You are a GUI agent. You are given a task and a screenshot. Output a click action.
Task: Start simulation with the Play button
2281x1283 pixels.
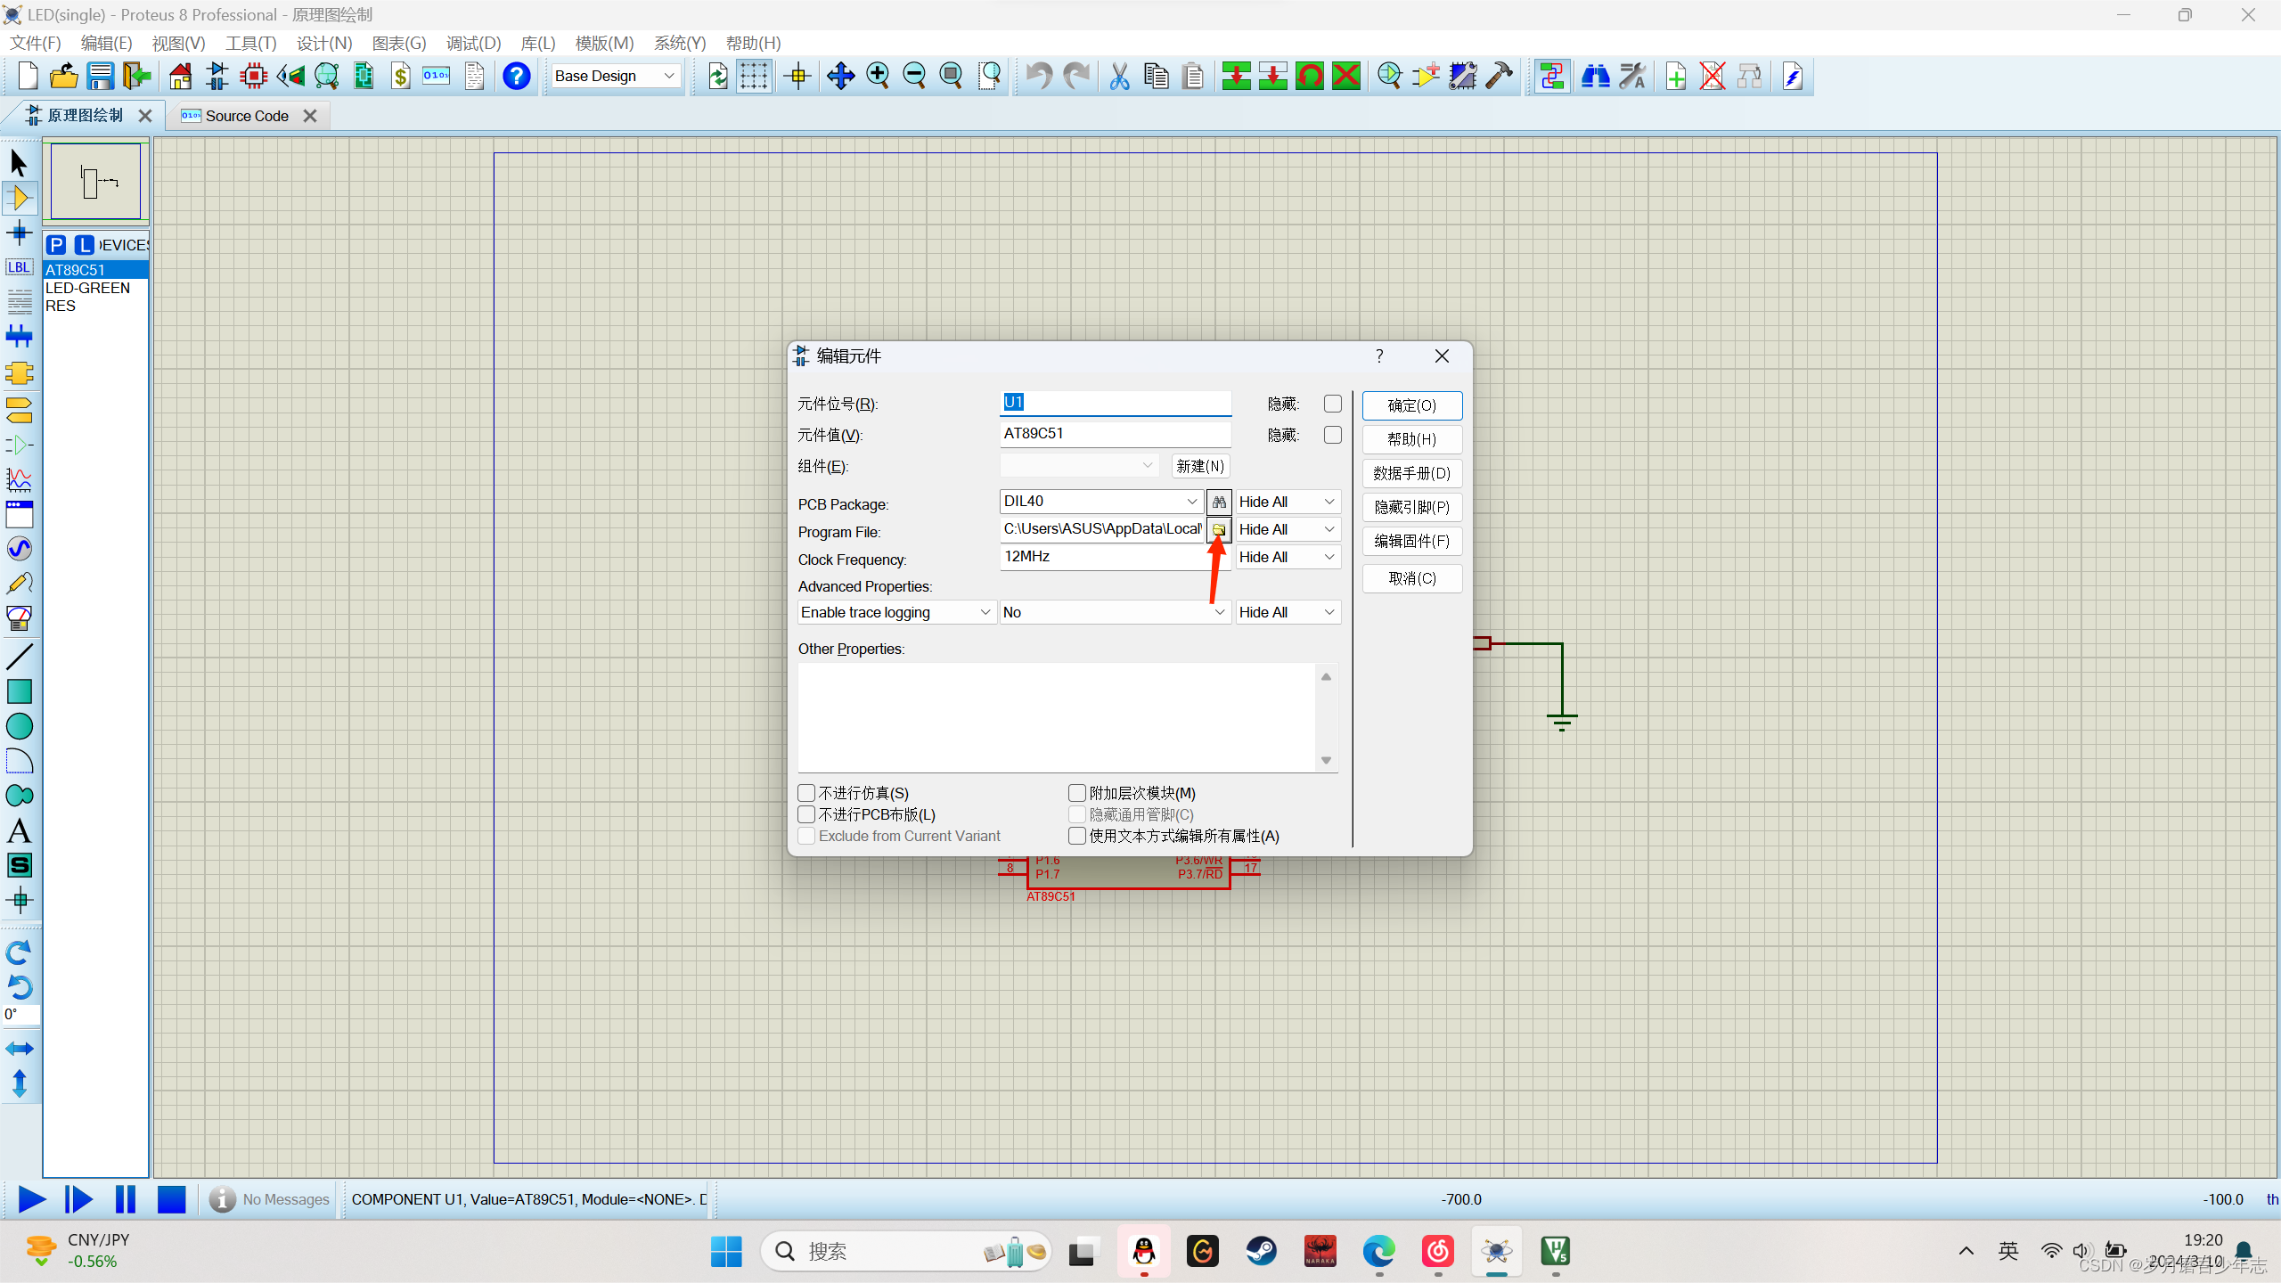pyautogui.click(x=32, y=1199)
